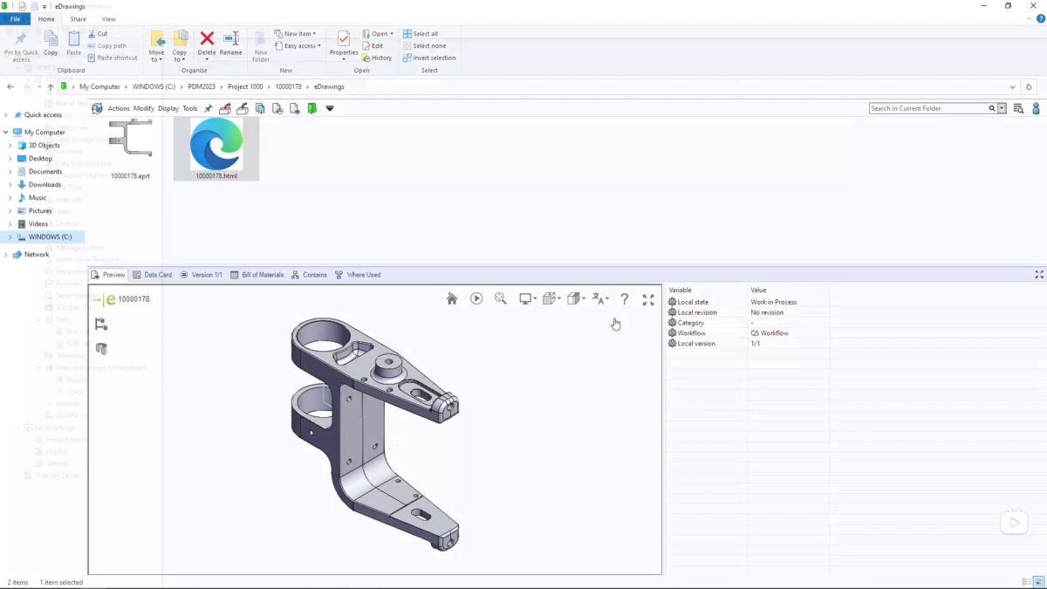This screenshot has width=1047, height=589.
Task: Open the language settings dropdown in the preview
Action: coord(600,298)
